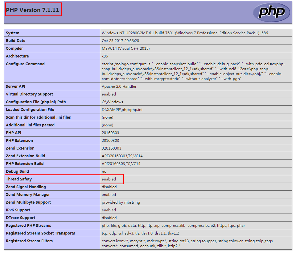300x254 pixels.
Task: Click the Loaded Configuration File label
Action: (x=30, y=109)
